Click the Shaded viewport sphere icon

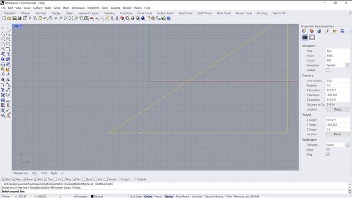tap(133, 18)
